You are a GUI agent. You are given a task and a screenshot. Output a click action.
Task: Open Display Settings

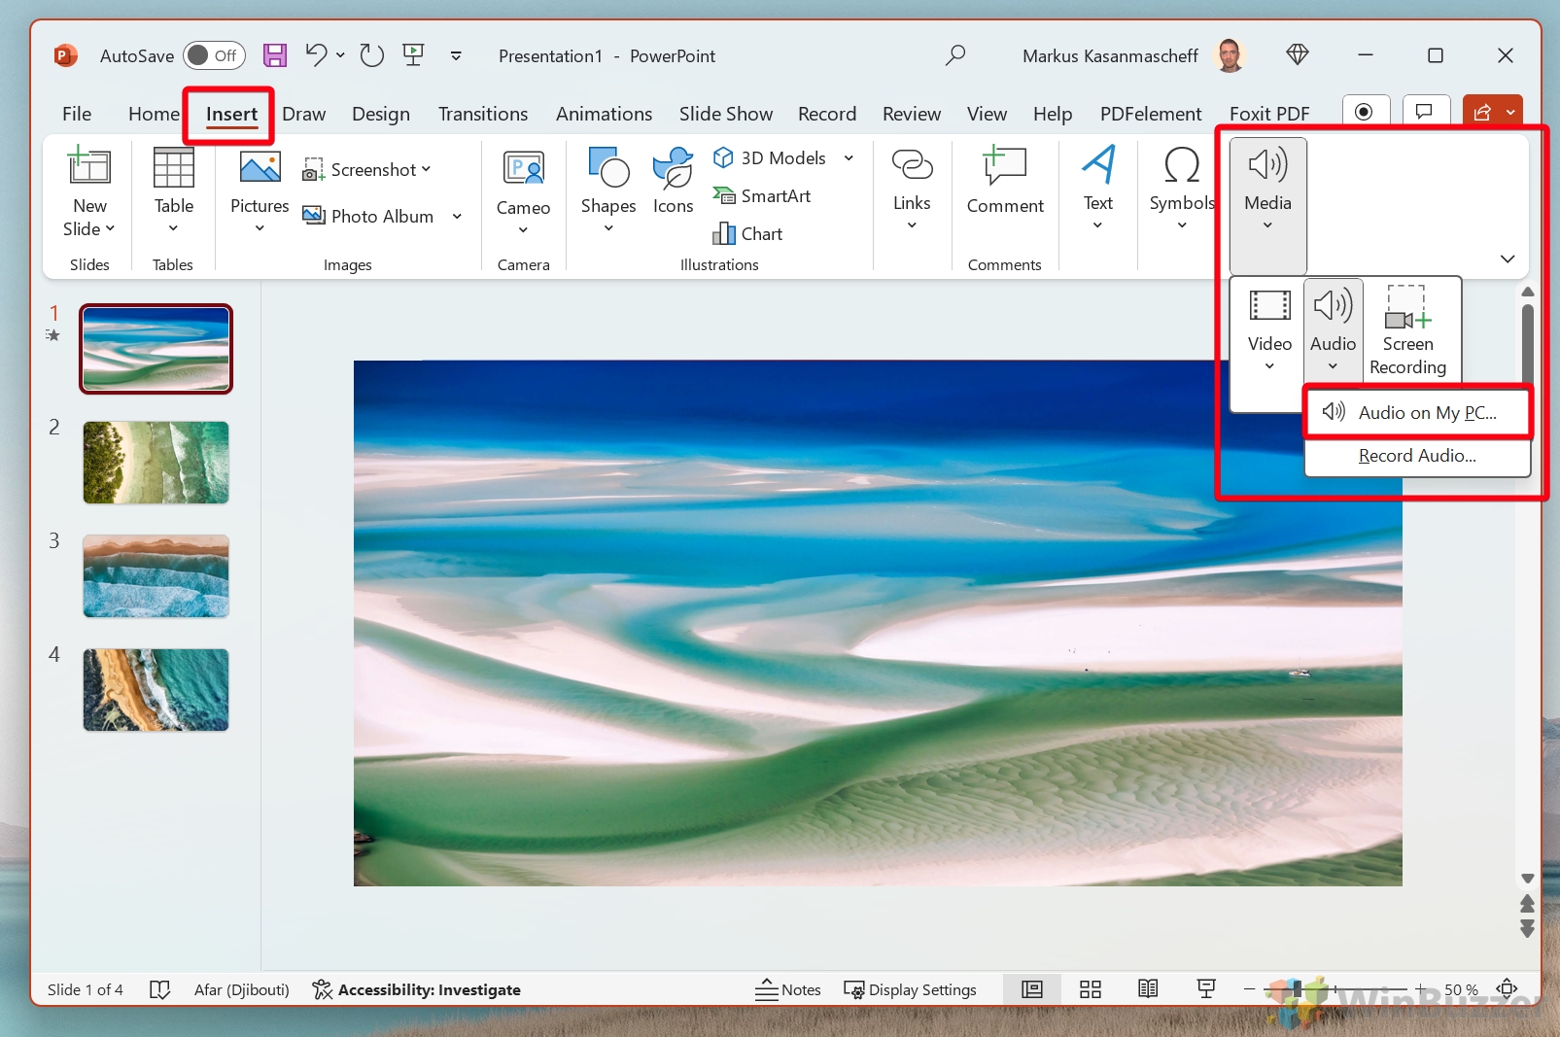click(910, 989)
